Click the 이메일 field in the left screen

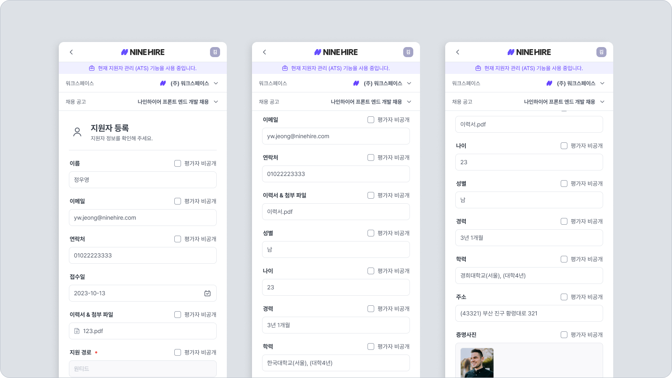coord(143,218)
